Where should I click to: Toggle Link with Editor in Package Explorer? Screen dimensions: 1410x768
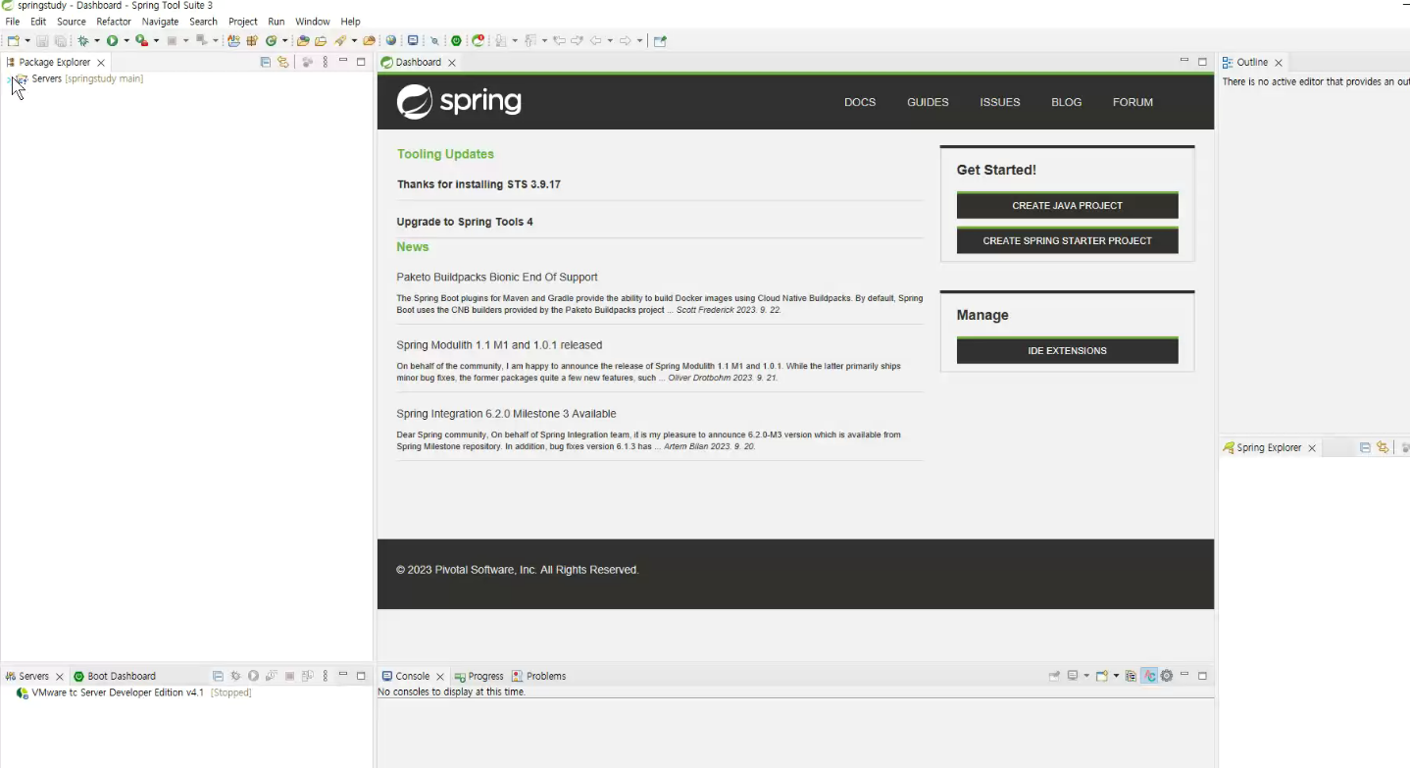tap(283, 62)
